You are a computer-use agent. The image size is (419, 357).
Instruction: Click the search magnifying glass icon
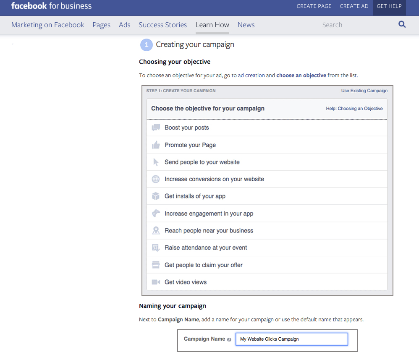(x=402, y=24)
